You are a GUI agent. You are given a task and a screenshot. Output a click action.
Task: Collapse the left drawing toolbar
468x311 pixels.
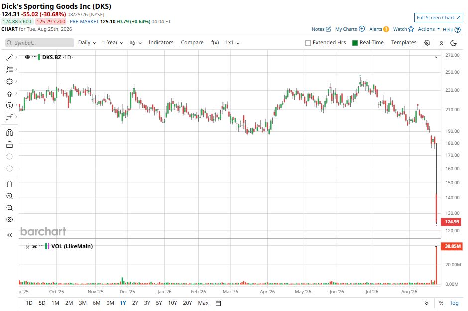point(9,235)
